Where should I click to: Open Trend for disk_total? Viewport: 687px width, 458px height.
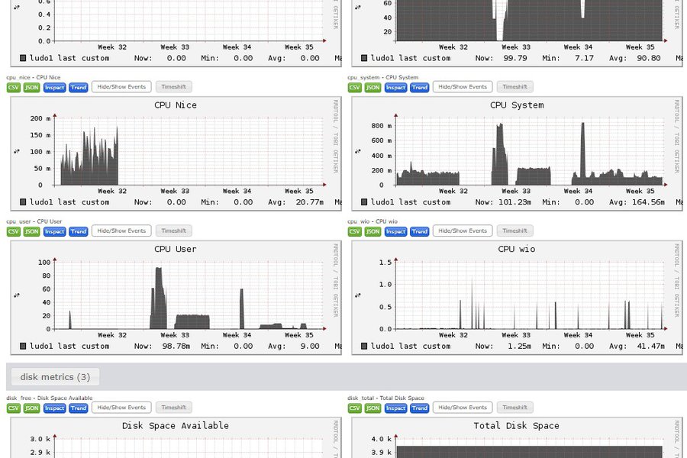(x=420, y=408)
